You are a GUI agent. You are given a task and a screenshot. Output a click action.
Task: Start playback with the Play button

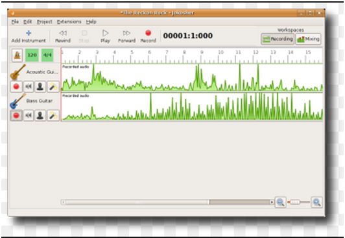(105, 36)
